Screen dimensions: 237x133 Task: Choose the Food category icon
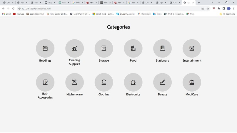click(x=133, y=48)
